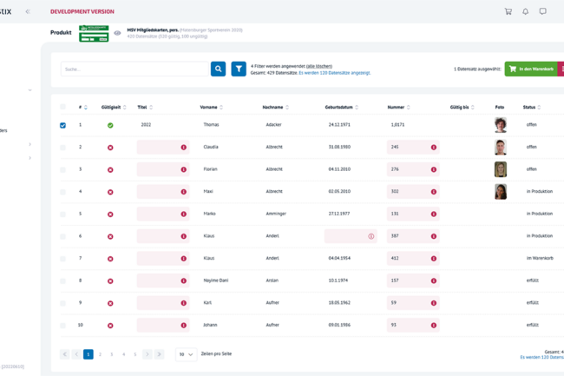
Task: Open the filter funnel button
Action: (x=239, y=69)
